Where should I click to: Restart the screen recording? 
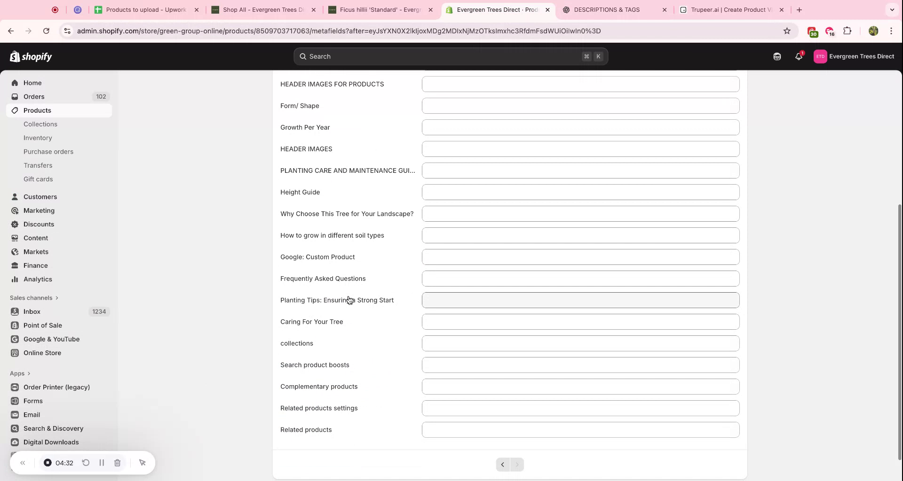[x=86, y=463]
